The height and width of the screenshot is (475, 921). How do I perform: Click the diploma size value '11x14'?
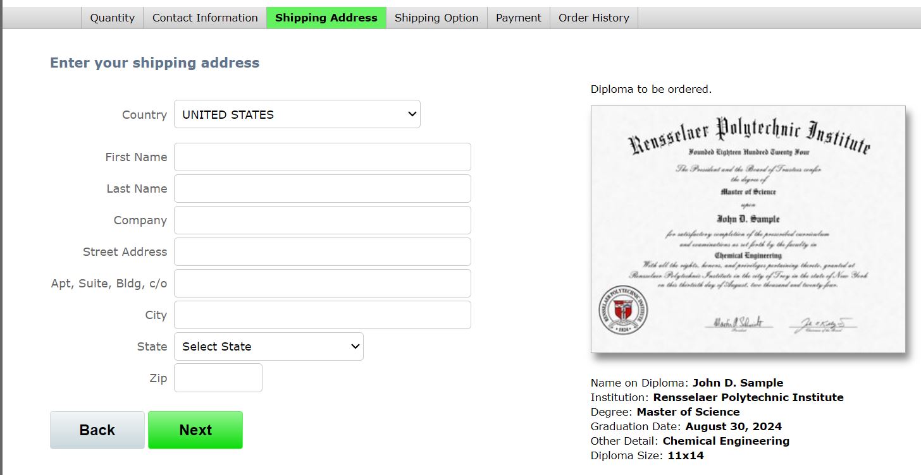pos(686,455)
